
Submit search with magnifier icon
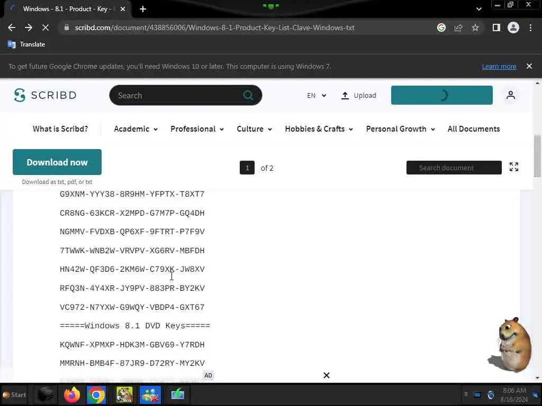[x=248, y=95]
